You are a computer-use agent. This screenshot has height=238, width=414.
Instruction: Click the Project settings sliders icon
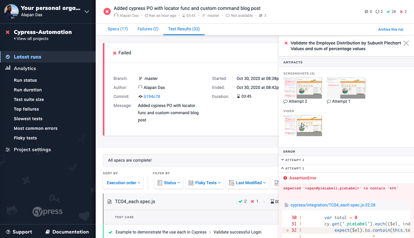(x=8, y=150)
